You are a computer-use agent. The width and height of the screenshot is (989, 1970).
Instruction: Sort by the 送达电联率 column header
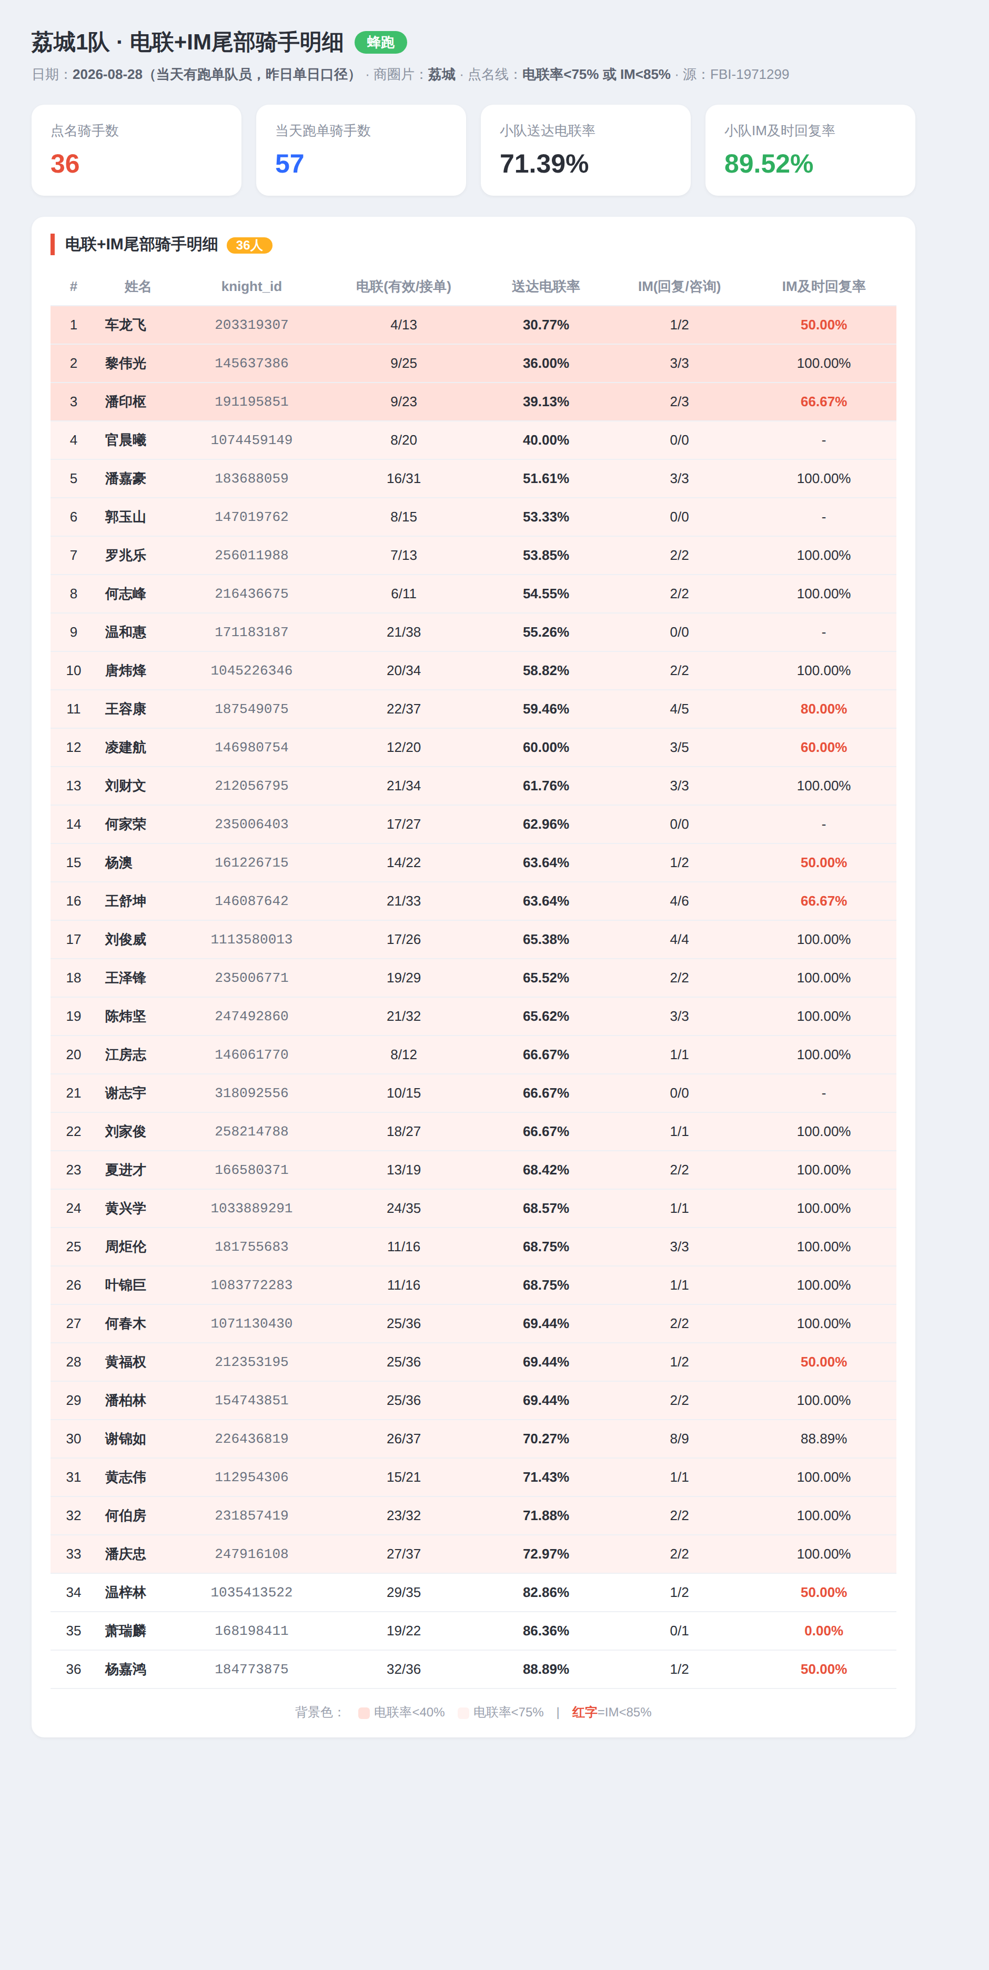pyautogui.click(x=546, y=287)
